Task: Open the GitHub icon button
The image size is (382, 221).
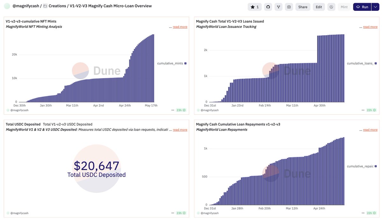Action: pyautogui.click(x=268, y=7)
